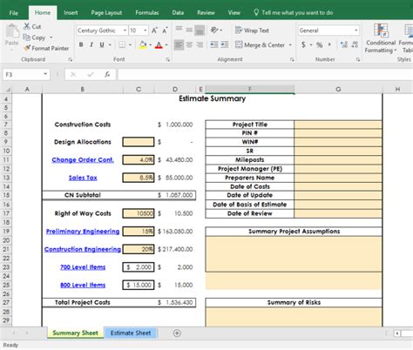Click the Middle Align icon
This screenshot has height=350, width=413.
[189, 30]
